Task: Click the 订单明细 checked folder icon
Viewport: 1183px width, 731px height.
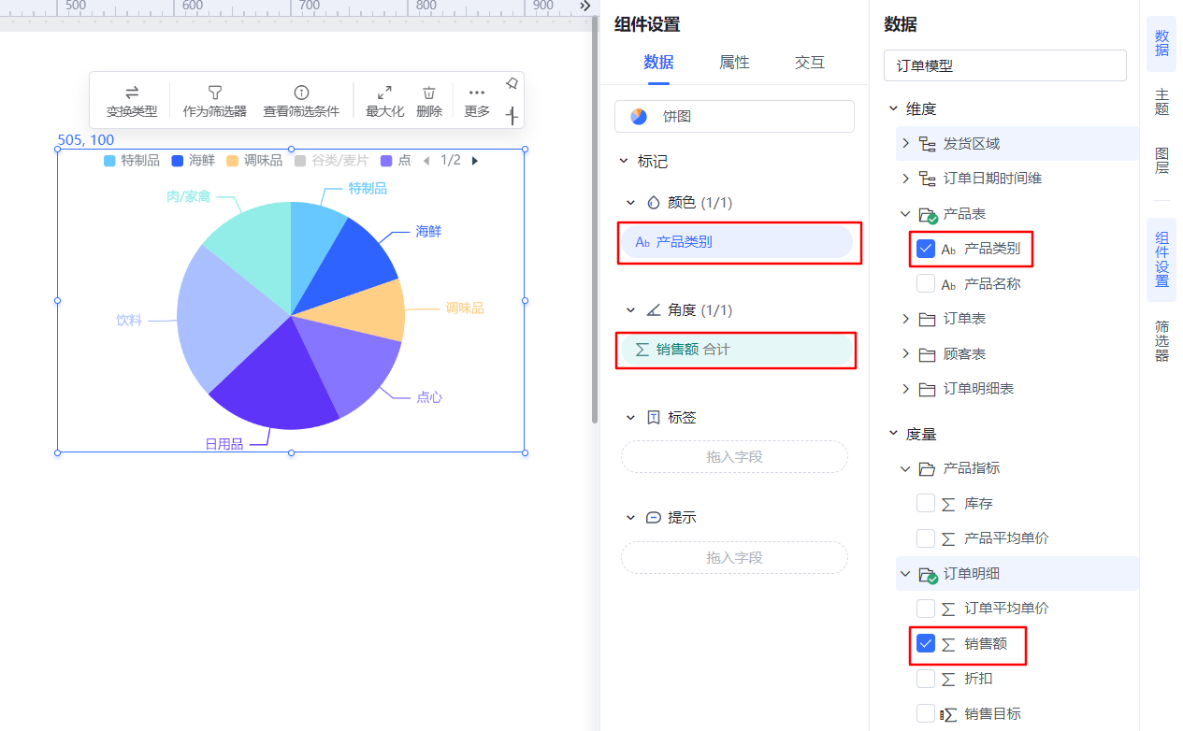Action: coord(928,574)
